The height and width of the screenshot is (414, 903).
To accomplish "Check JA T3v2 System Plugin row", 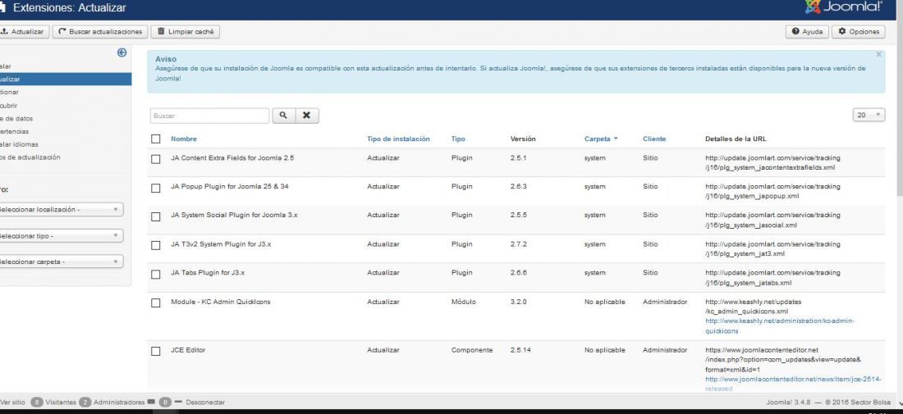I will 155,245.
